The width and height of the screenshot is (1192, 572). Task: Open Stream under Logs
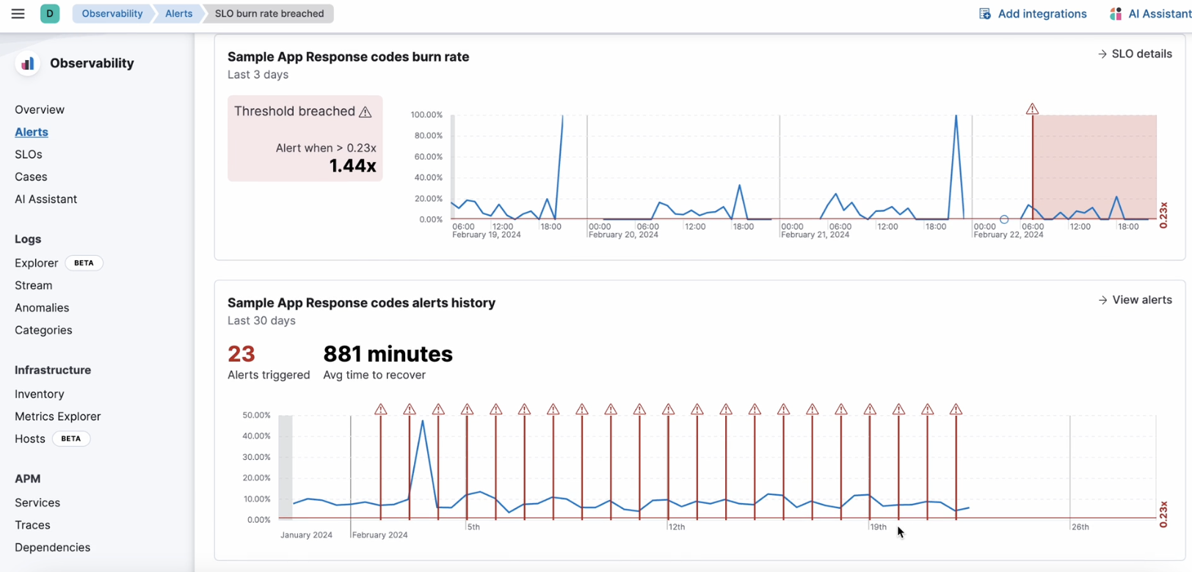click(34, 286)
